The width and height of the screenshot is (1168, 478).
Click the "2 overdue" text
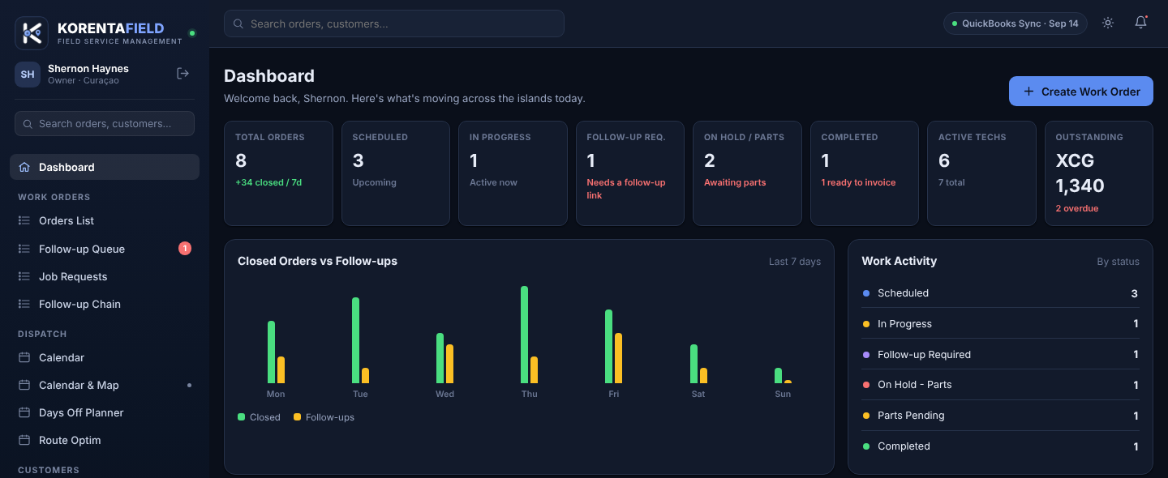1077,208
